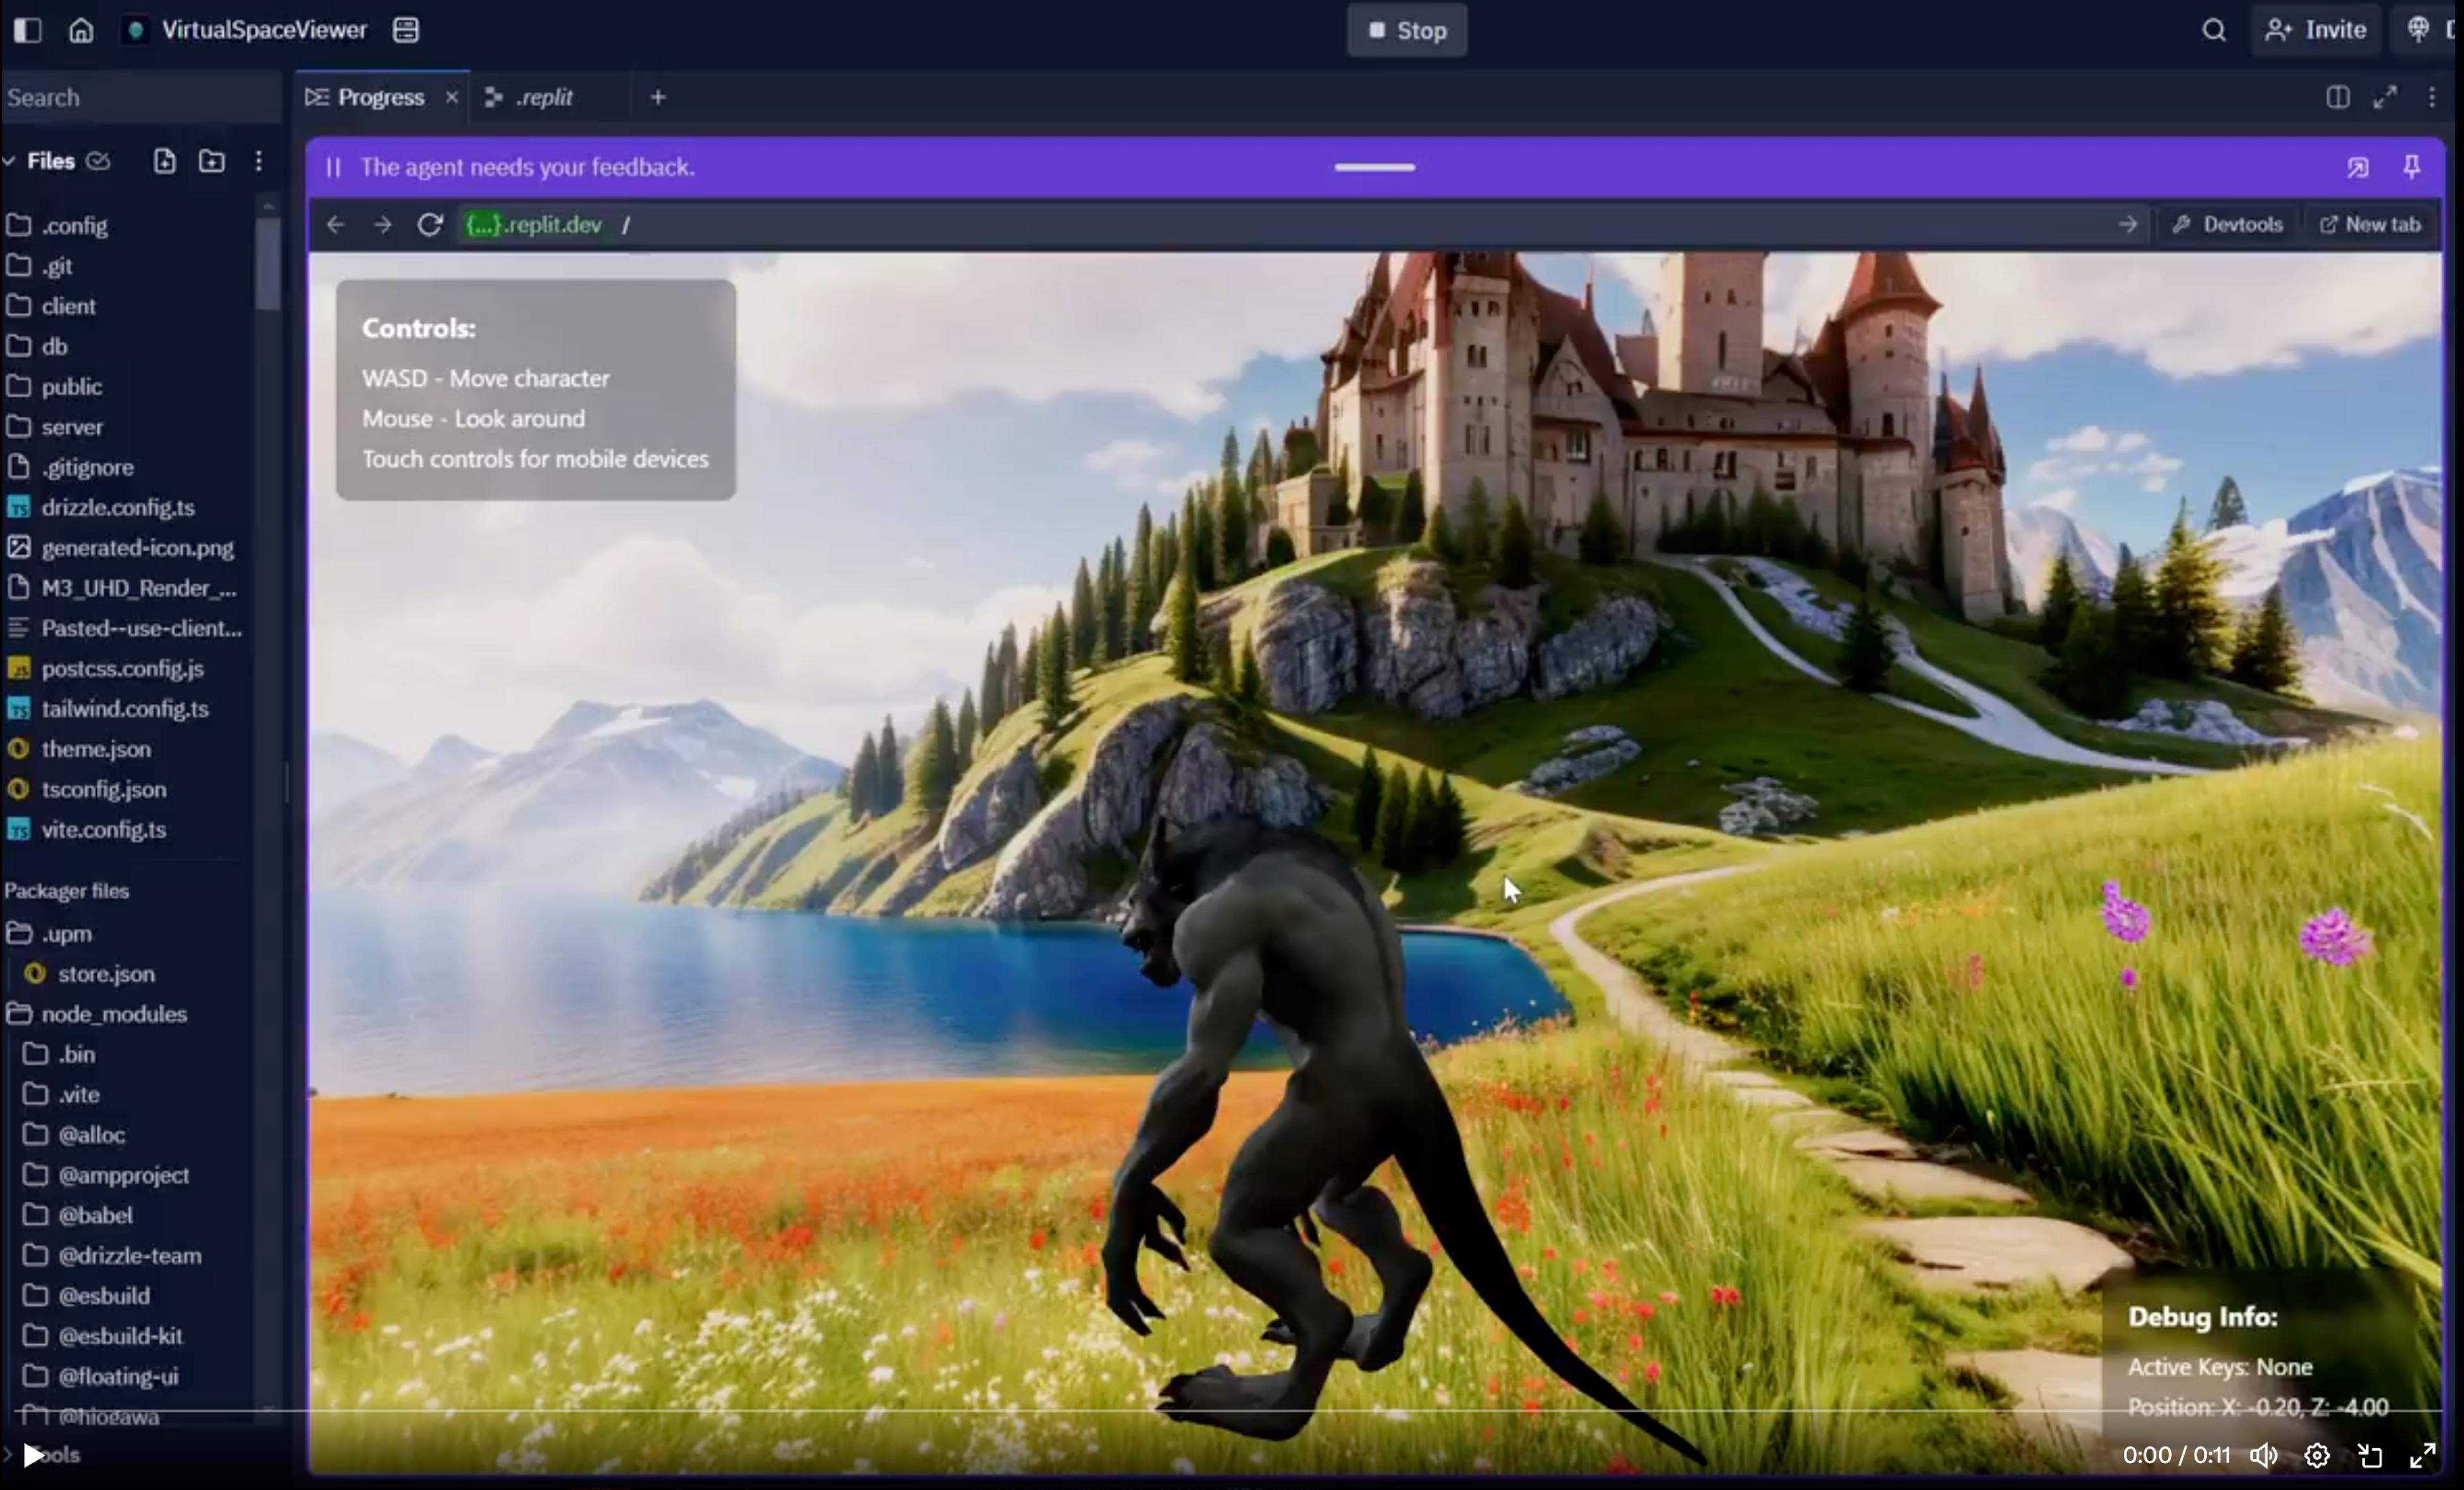
Task: Click the new folder icon in Files
Action: tap(212, 161)
